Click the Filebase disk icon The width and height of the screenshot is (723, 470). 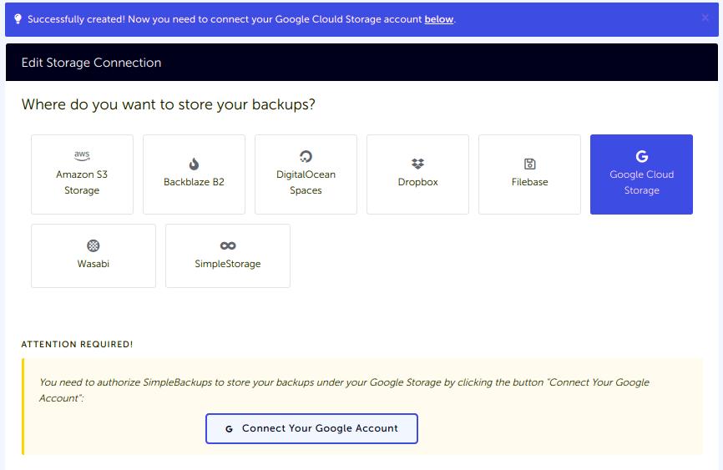pos(529,164)
